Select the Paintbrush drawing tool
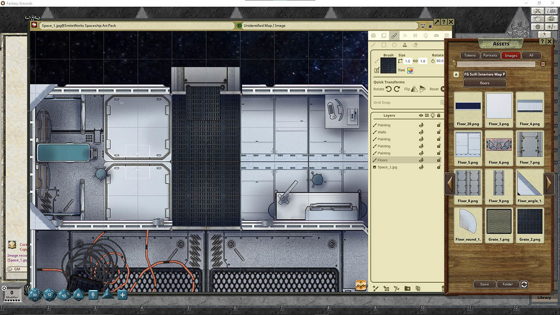This screenshot has width=560, height=315. (394, 35)
